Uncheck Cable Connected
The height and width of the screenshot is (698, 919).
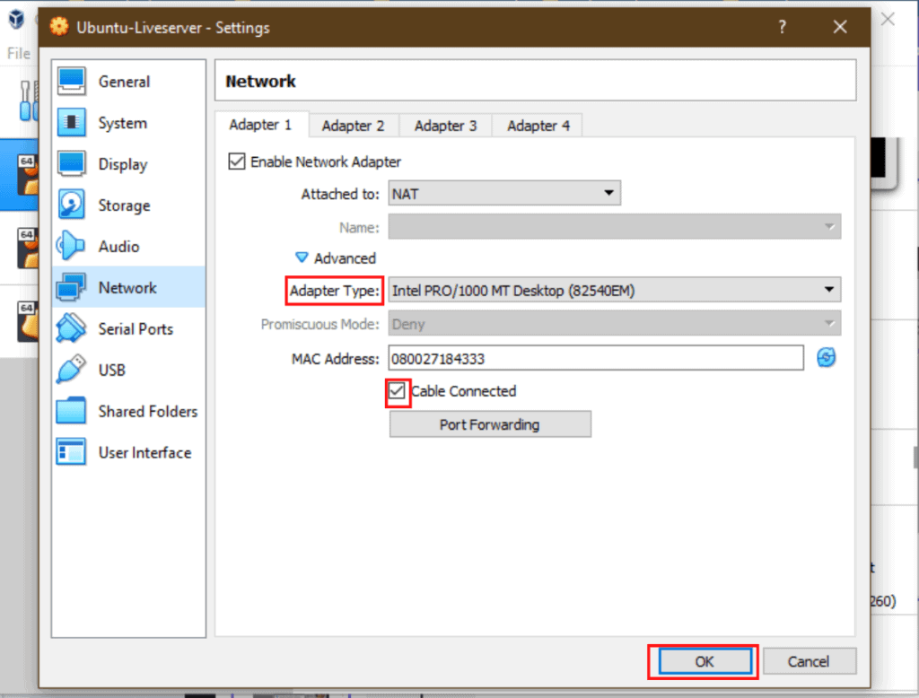[398, 392]
